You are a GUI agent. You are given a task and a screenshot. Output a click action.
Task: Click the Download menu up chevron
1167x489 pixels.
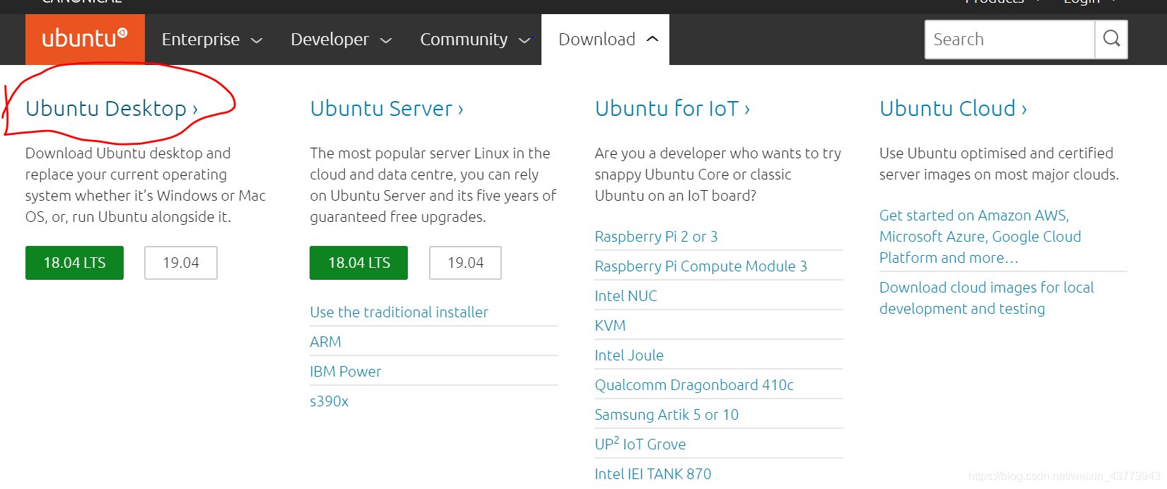click(x=652, y=39)
